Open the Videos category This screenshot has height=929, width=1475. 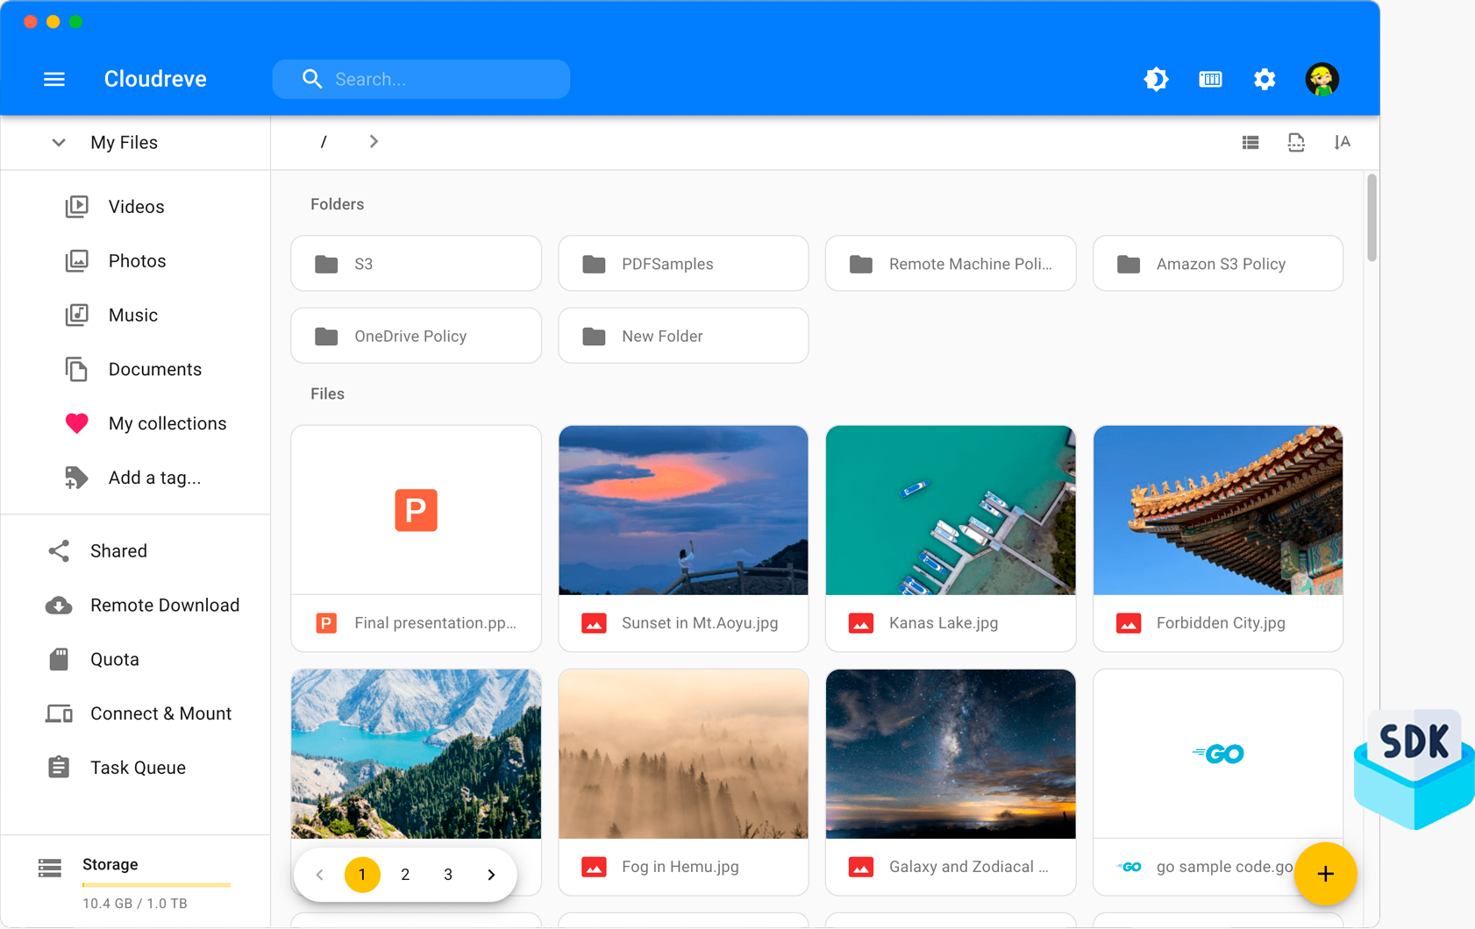[x=135, y=207]
